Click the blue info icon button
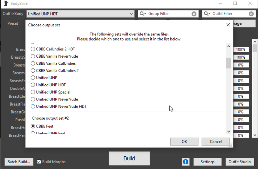 pos(185,162)
